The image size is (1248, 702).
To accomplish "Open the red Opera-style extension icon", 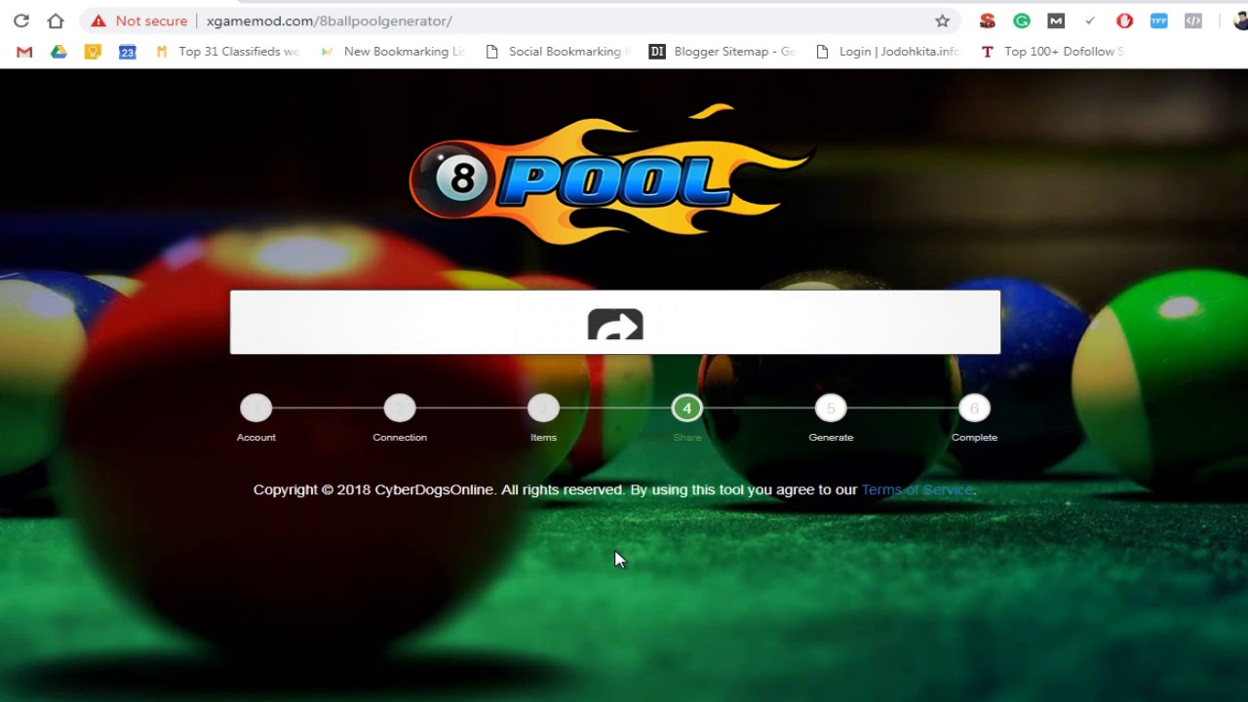I will (1124, 20).
